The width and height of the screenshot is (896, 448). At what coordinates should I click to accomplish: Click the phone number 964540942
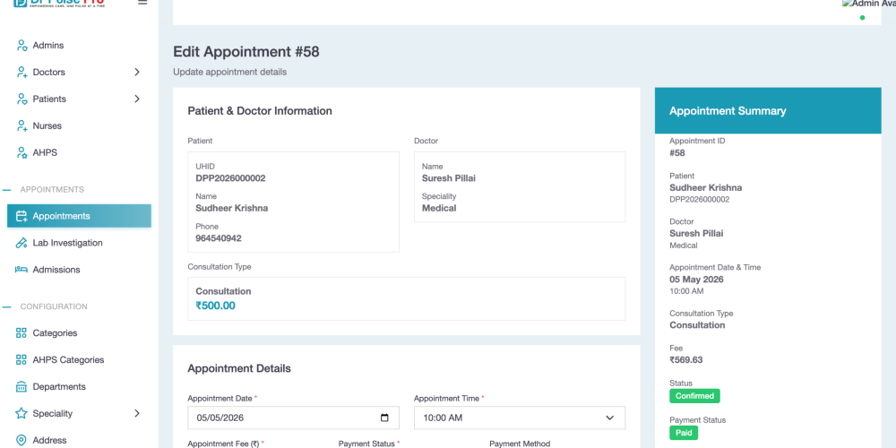(x=219, y=238)
